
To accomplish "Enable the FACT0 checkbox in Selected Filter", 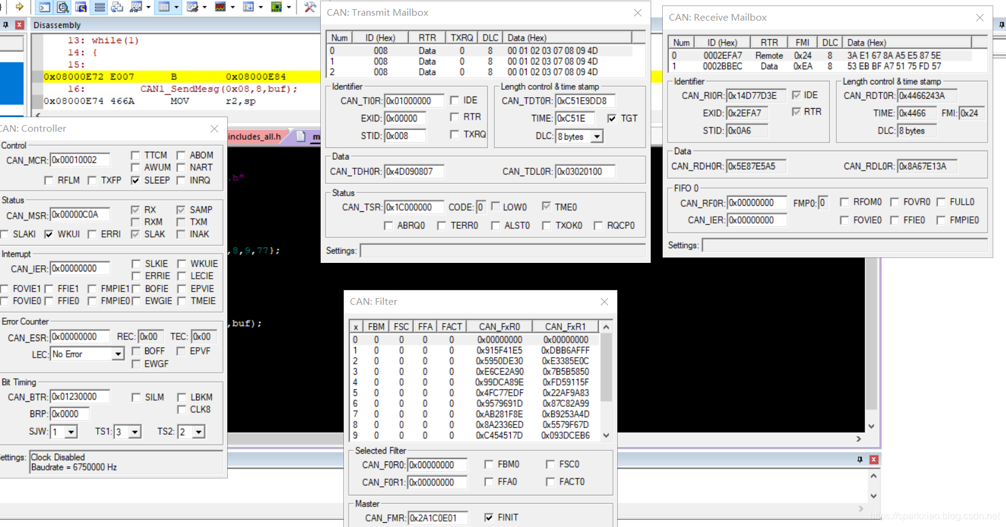I will pyautogui.click(x=550, y=482).
